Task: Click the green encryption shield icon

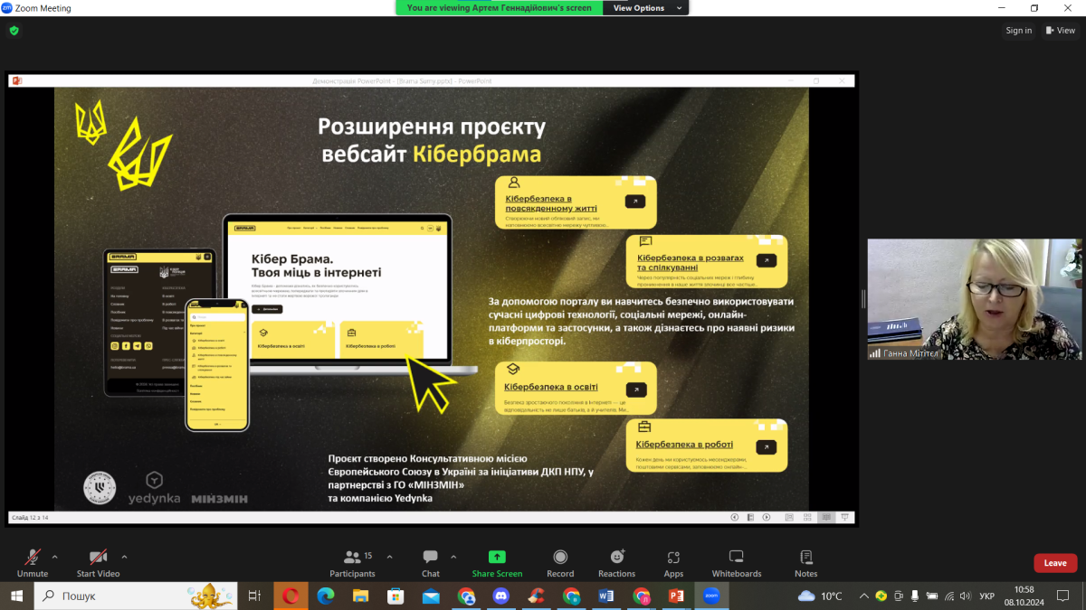Action: [14, 30]
